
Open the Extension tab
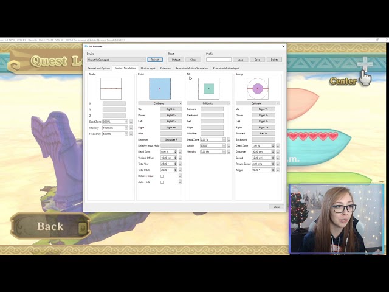tap(165, 68)
